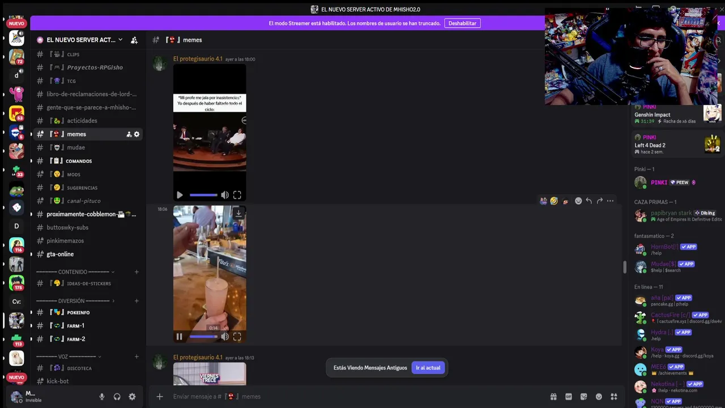
Task: Open memes channel settings gear
Action: [x=137, y=134]
